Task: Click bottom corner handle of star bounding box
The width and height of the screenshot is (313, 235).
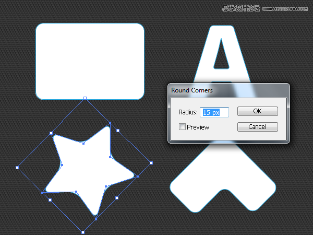Action: [83, 232]
